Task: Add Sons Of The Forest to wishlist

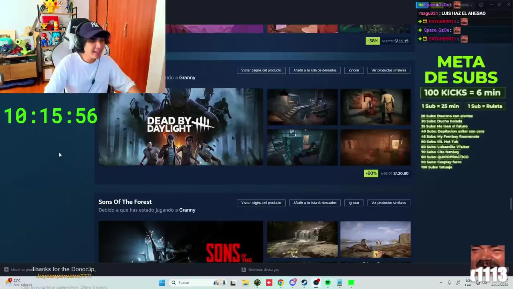Action: 315,203
